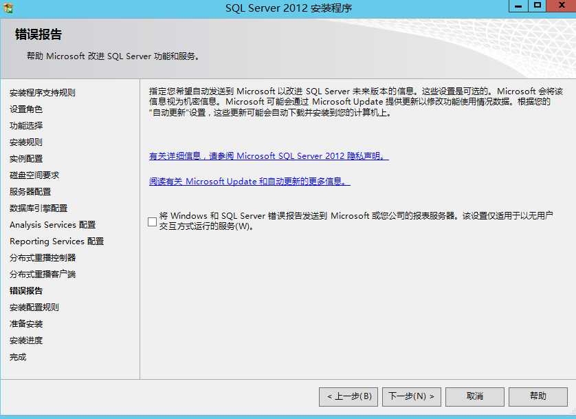Select 数据库引擎配置 step in sidebar
Screen dimensions: 576x419
click(x=38, y=208)
